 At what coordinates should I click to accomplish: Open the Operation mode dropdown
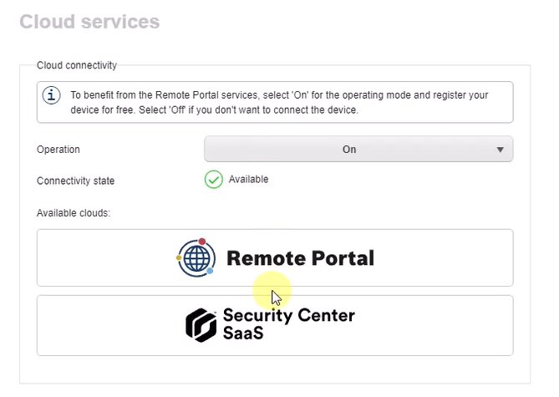coord(358,150)
